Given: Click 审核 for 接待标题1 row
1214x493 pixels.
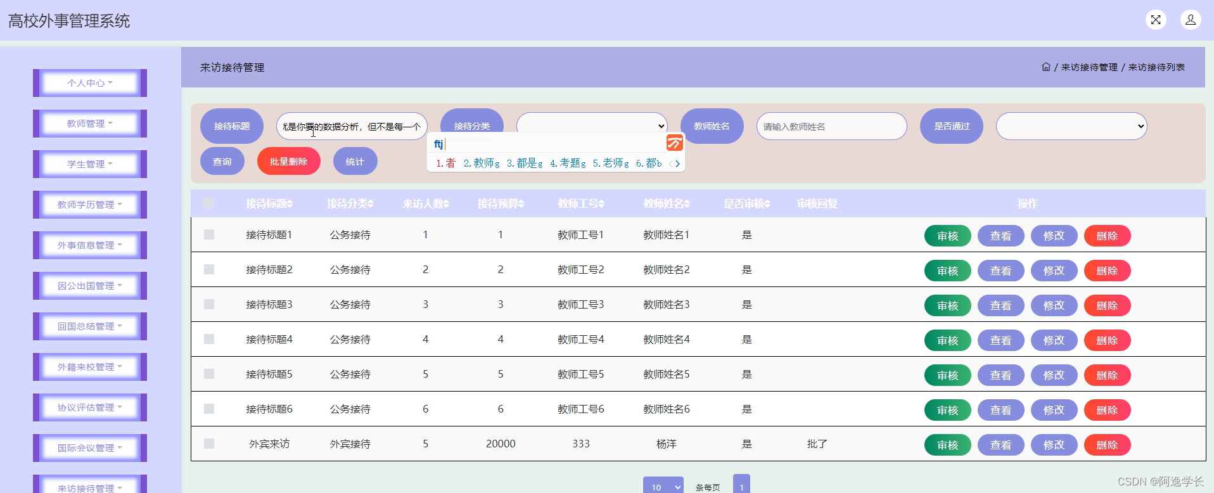Looking at the screenshot, I should coord(948,236).
